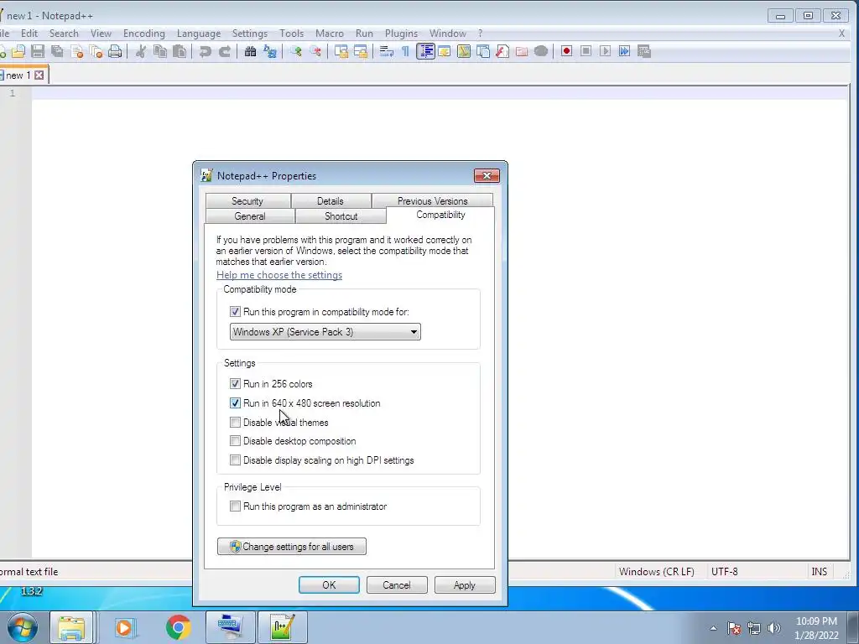
Task: Toggle synchronized horizontal scrolling icon
Action: 361,51
